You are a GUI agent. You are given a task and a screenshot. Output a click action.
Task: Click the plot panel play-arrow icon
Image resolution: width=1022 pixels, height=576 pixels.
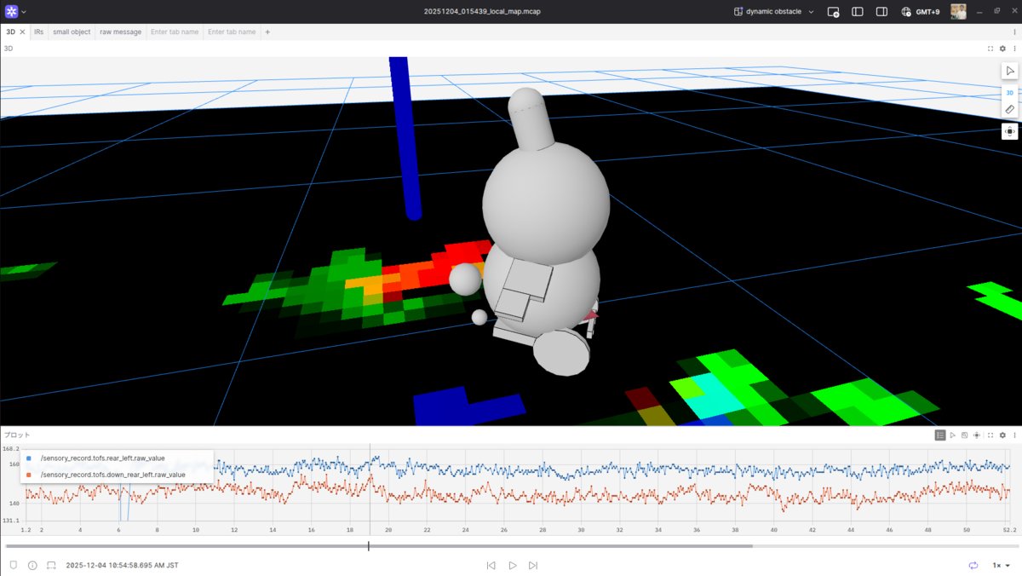click(x=953, y=435)
